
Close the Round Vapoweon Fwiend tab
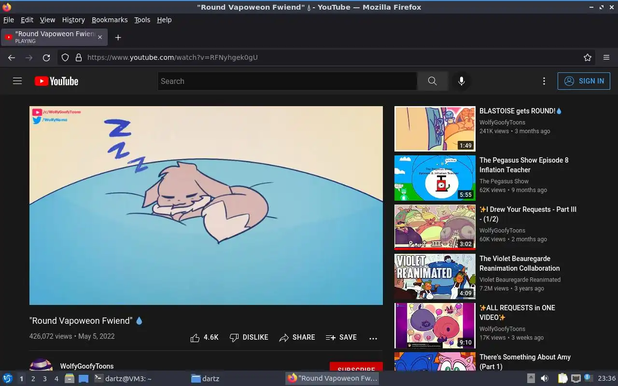[100, 37]
